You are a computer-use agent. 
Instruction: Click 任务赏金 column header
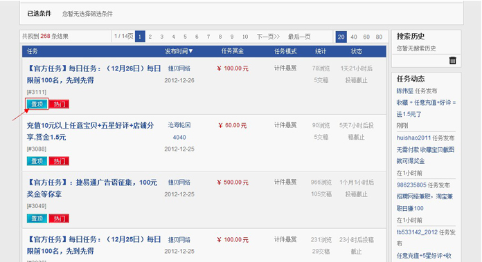pos(233,51)
